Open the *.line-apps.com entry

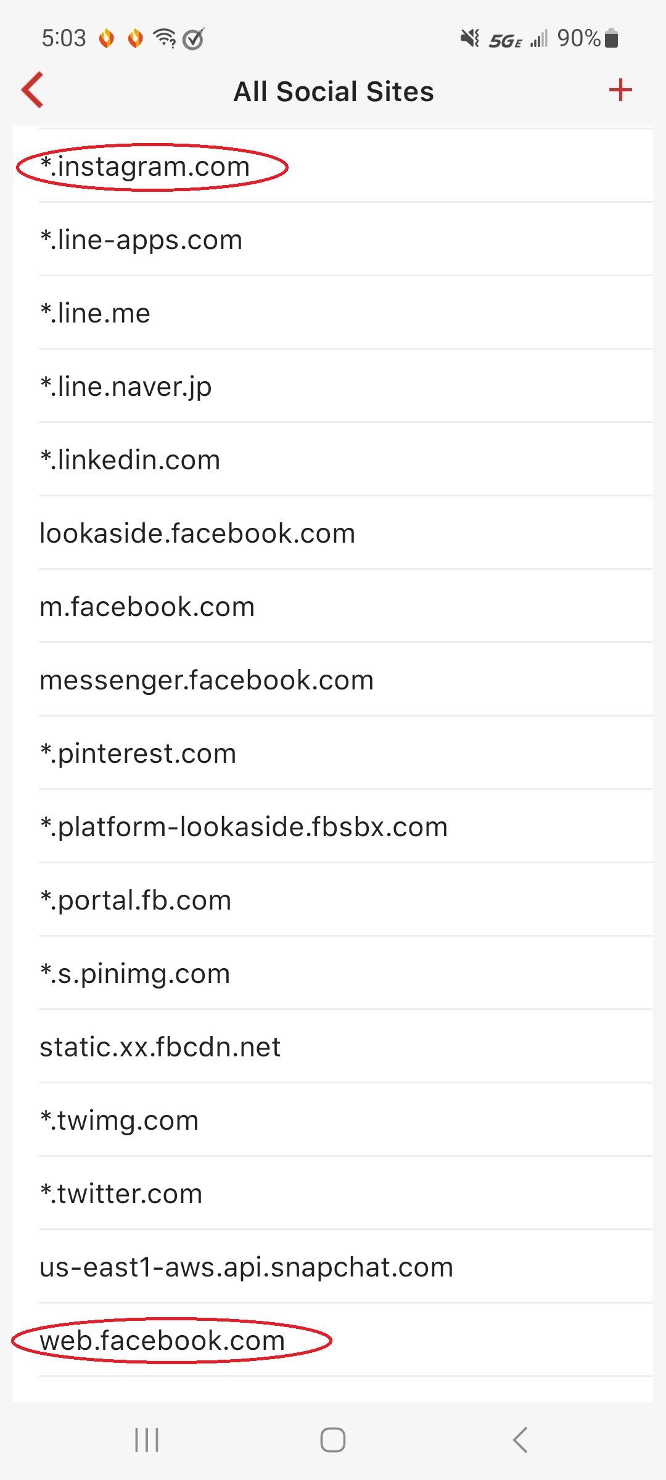click(x=141, y=240)
